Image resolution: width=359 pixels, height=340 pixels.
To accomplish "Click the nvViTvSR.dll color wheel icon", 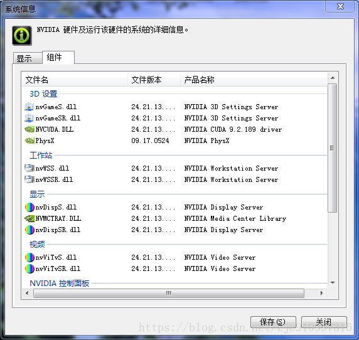I will tap(29, 268).
